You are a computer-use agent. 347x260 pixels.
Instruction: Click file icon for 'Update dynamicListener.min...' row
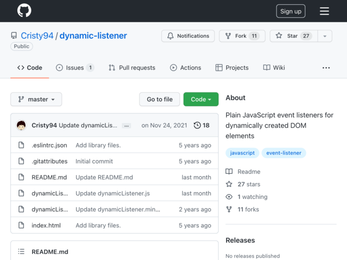[x=21, y=209]
